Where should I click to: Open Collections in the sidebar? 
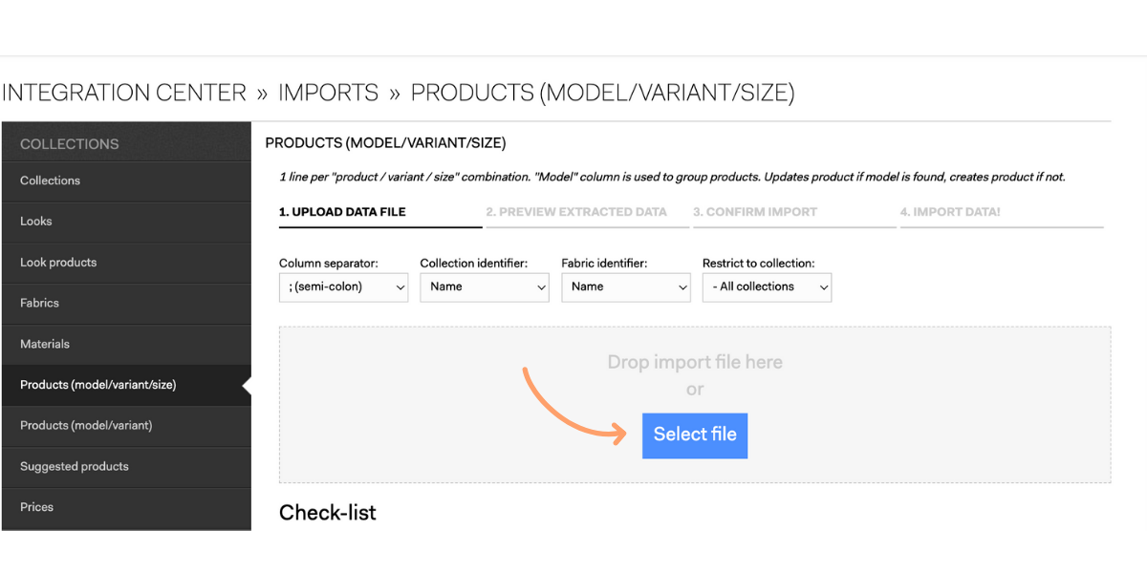point(126,181)
